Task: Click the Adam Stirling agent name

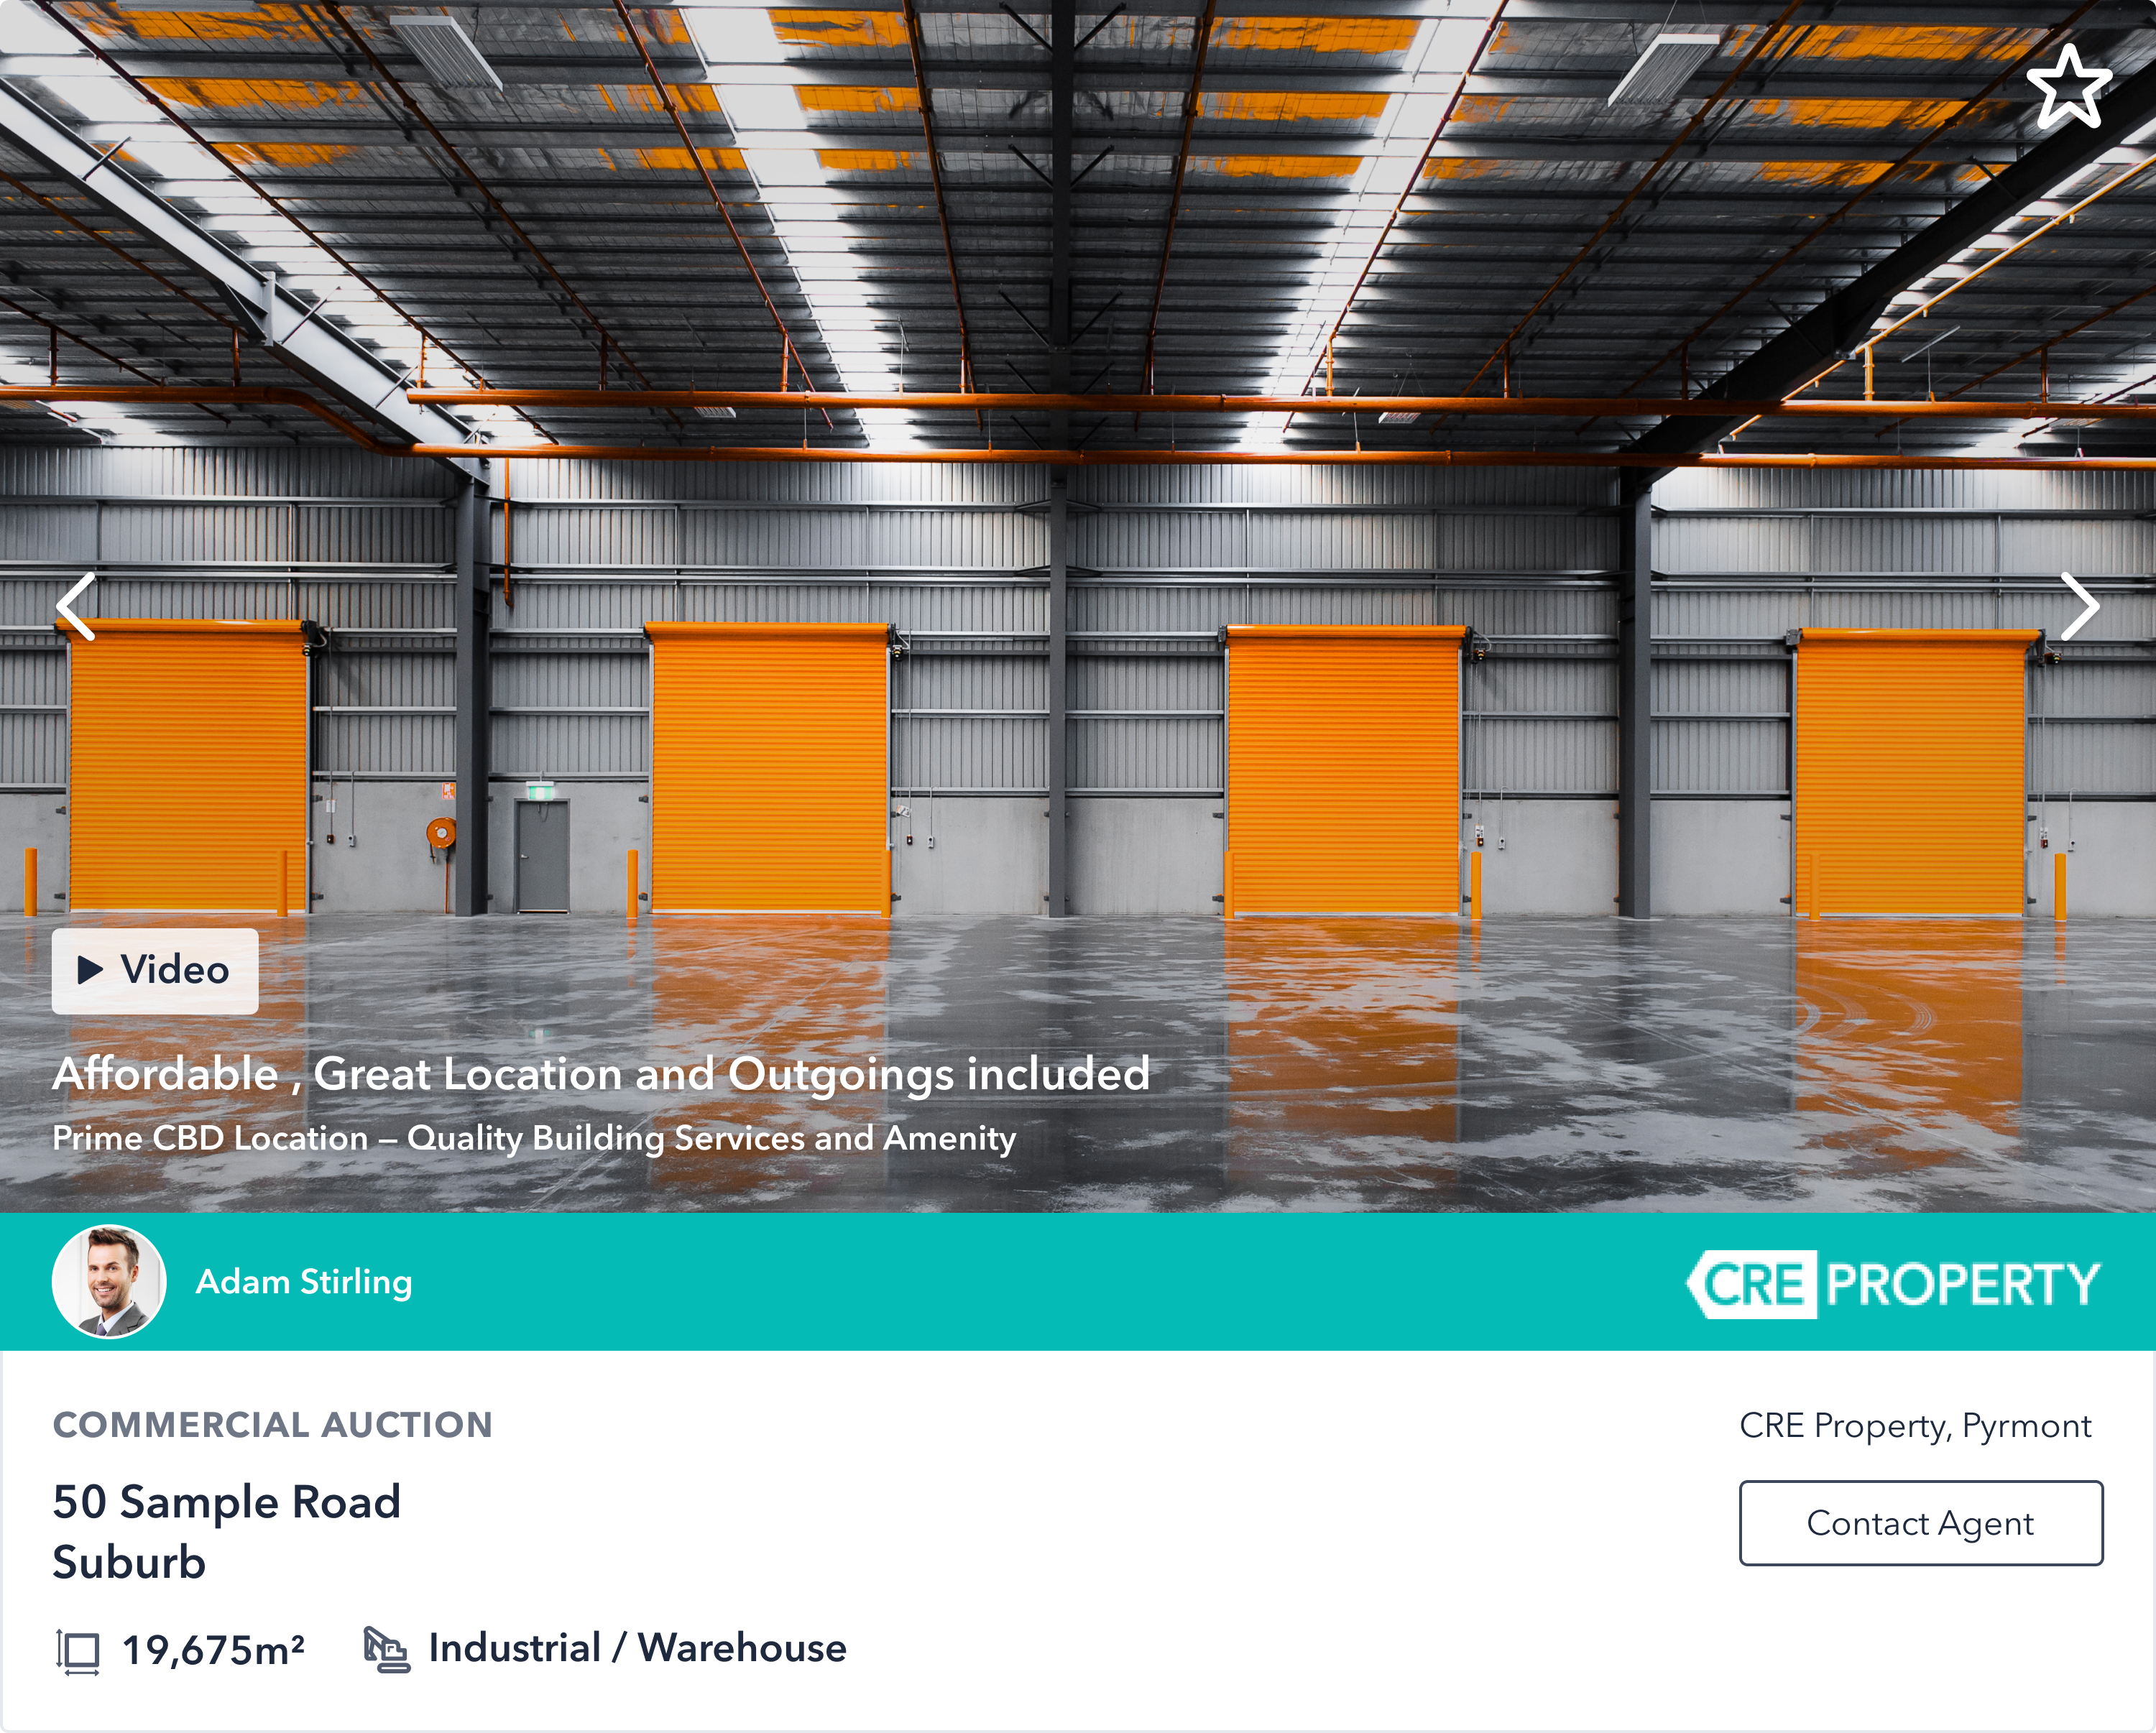Action: pyautogui.click(x=304, y=1282)
